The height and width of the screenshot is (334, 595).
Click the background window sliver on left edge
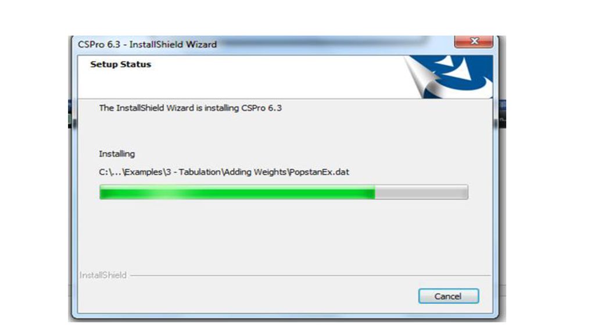[70, 114]
